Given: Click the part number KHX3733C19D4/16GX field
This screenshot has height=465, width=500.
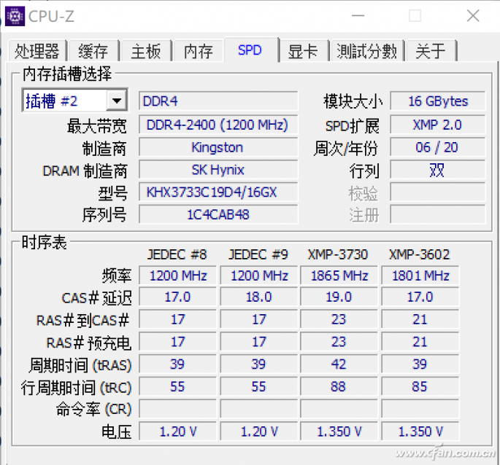Looking at the screenshot, I should coord(218,192).
